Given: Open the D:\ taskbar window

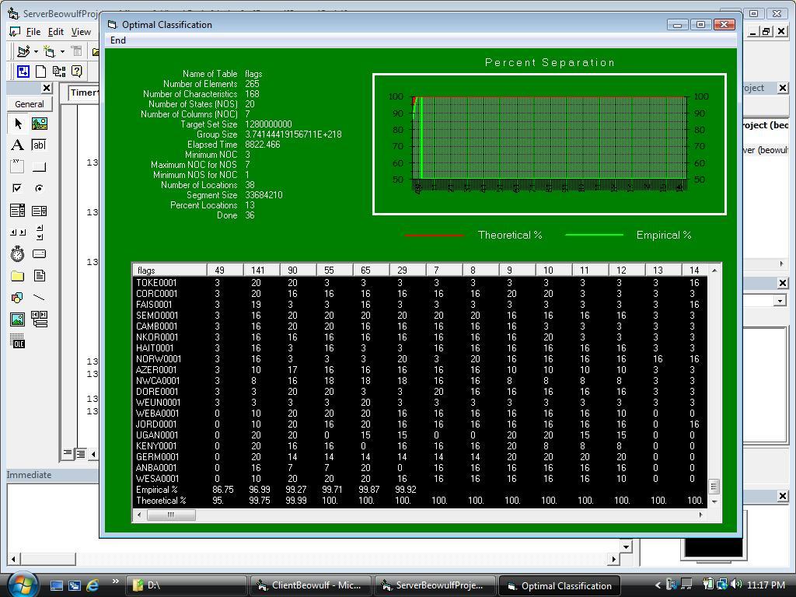Looking at the screenshot, I should [x=187, y=585].
